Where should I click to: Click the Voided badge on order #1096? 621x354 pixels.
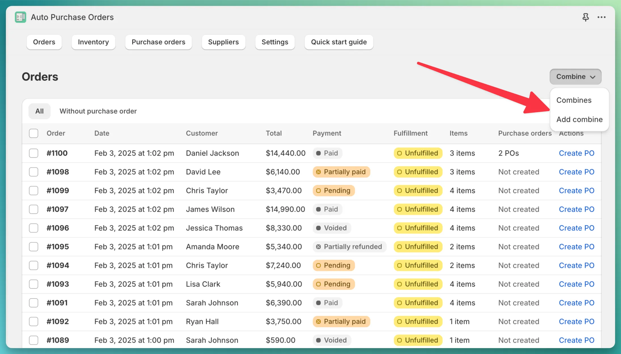[x=332, y=228]
